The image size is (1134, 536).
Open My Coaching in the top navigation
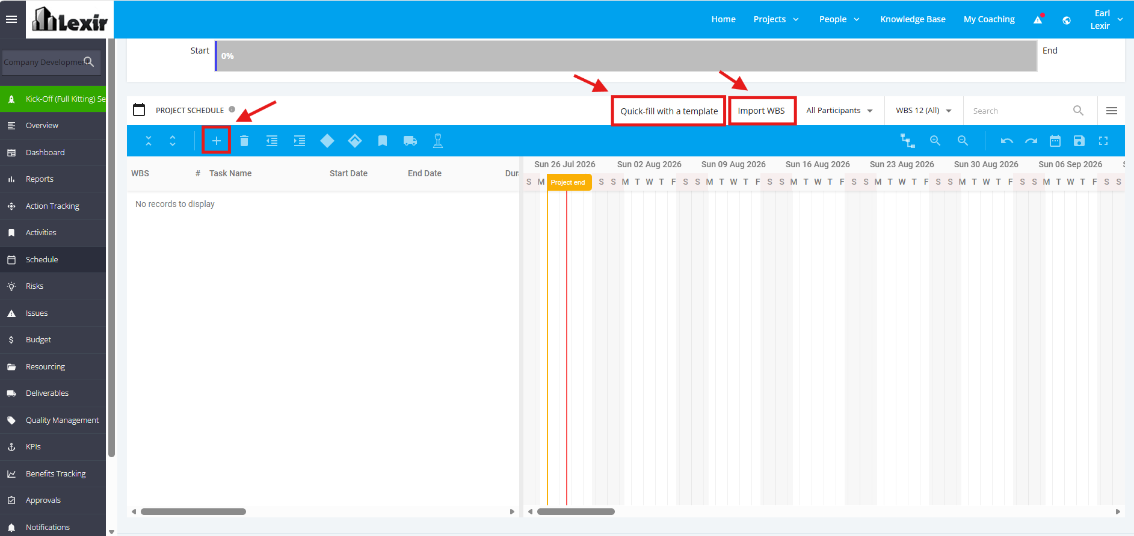point(989,19)
